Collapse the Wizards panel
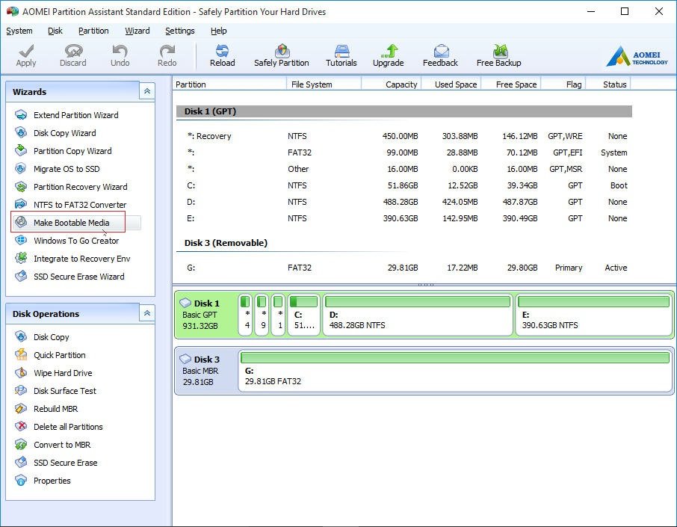677x527 pixels. [147, 91]
